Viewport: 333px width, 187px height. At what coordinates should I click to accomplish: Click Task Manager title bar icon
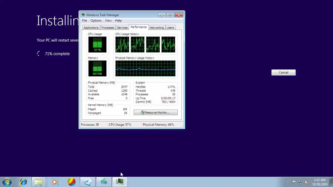83,15
